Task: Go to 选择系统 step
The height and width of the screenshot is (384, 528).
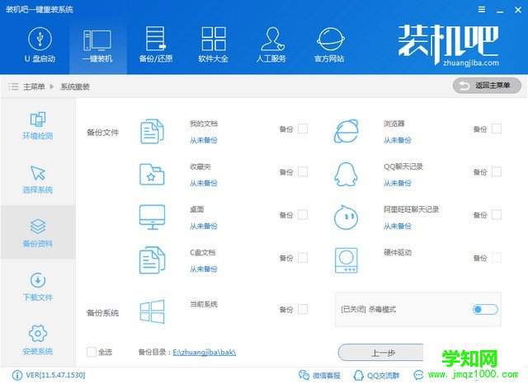Action: pyautogui.click(x=38, y=179)
